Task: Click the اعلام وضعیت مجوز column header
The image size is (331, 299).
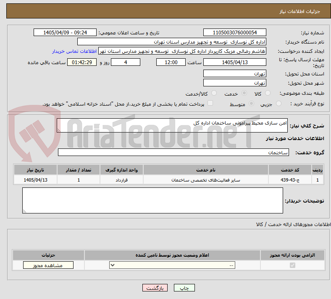Action: (172, 255)
